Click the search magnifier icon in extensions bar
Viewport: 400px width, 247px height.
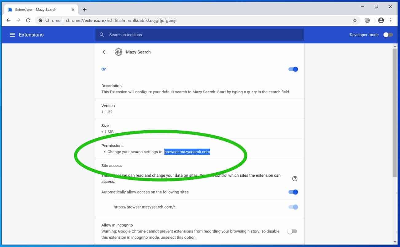pos(102,35)
